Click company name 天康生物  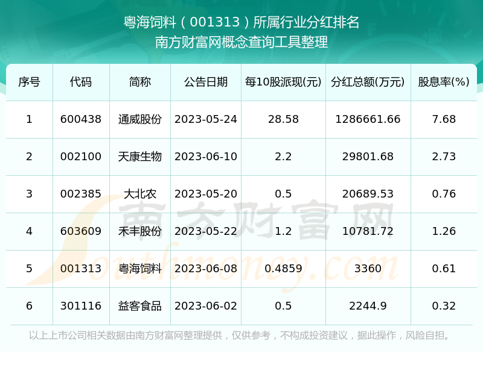pos(140,157)
